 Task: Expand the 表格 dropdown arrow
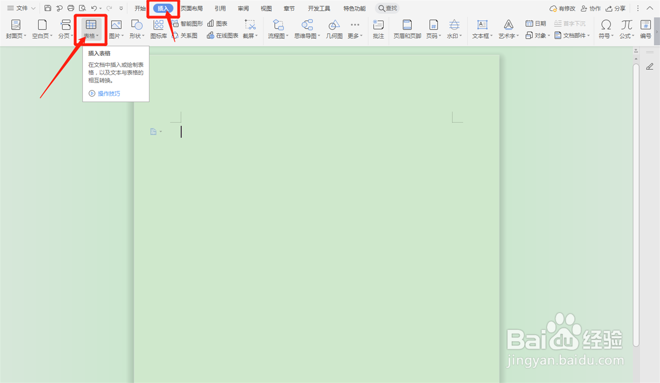(97, 36)
